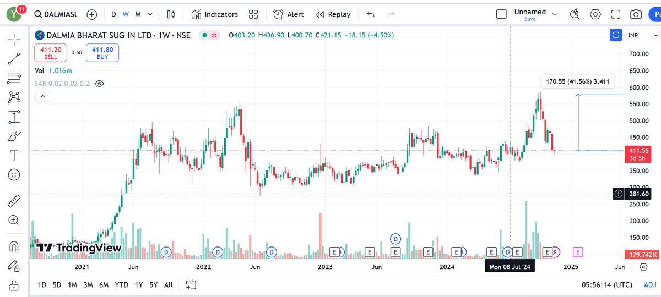
Task: Click the pink E earnings marker near 2025
Action: pos(578,252)
